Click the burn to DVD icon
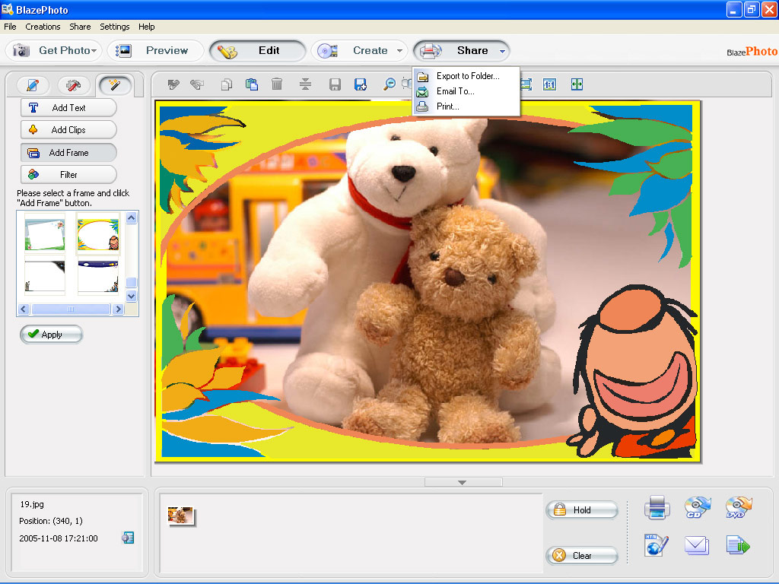779x584 pixels. tap(738, 507)
